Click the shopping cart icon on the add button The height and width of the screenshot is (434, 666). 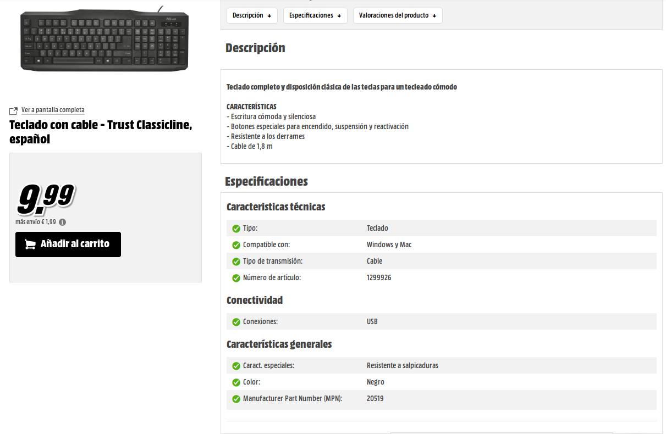tap(30, 244)
